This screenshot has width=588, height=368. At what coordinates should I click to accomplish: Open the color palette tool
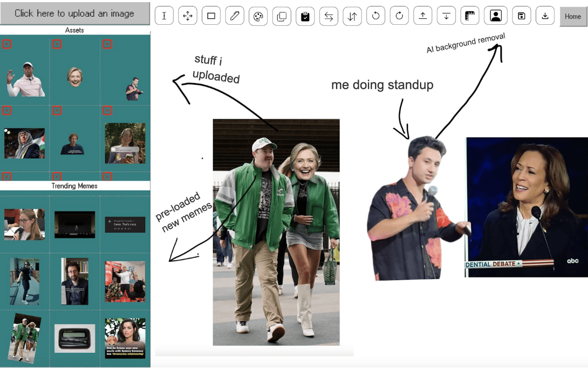coord(258,16)
